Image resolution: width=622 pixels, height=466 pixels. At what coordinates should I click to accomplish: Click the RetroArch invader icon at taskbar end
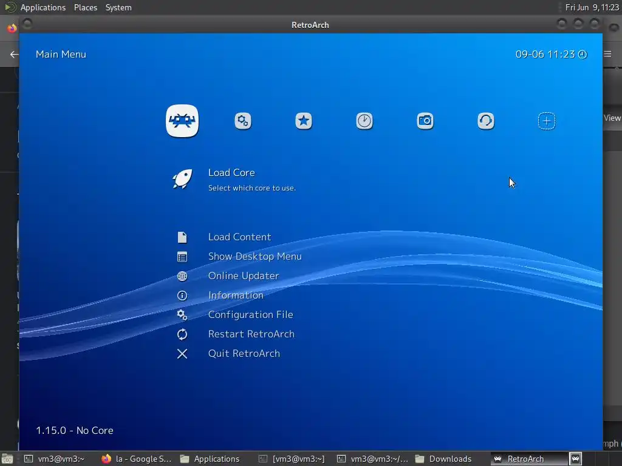click(x=576, y=459)
